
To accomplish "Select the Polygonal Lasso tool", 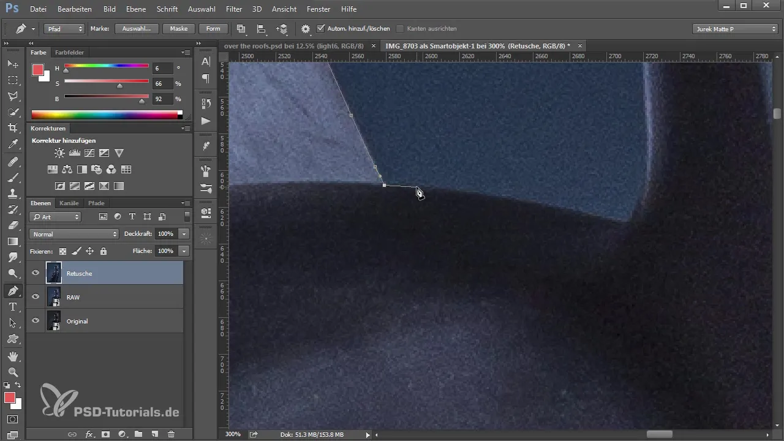I will [x=12, y=96].
